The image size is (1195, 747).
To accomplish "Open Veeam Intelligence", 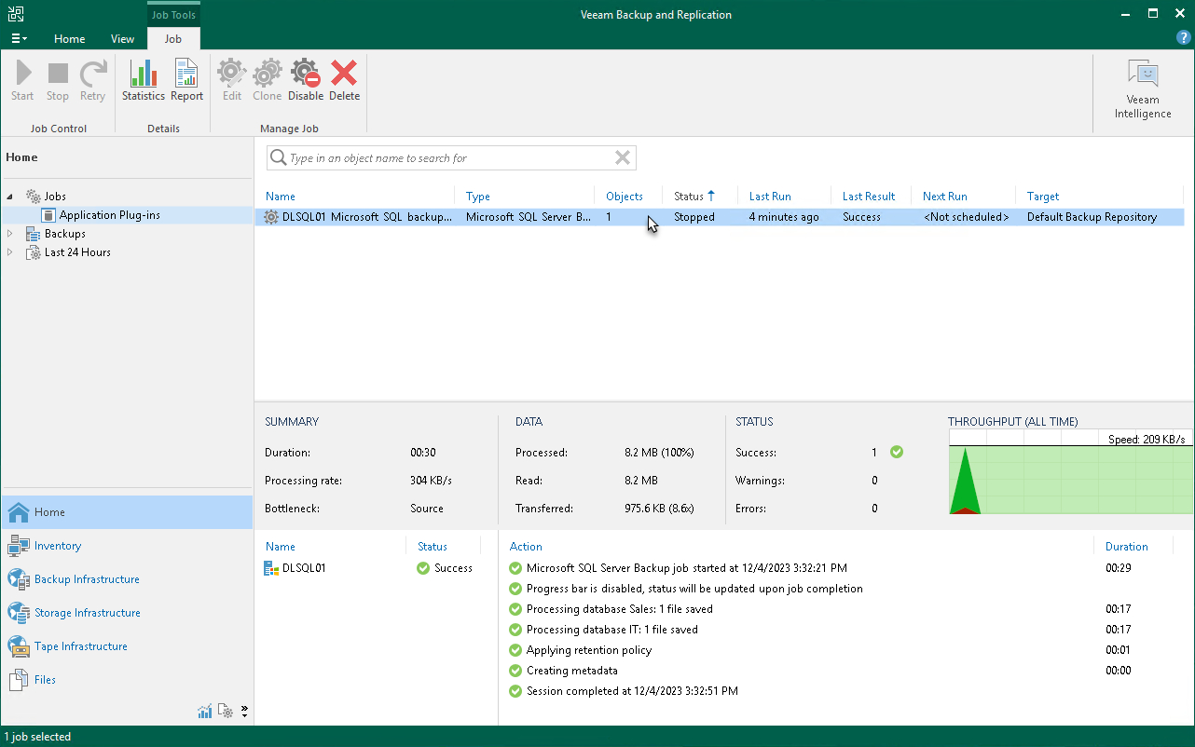I will 1143,89.
